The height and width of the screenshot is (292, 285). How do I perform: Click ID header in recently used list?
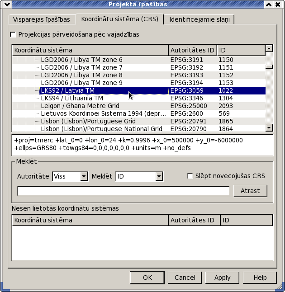click(247, 220)
